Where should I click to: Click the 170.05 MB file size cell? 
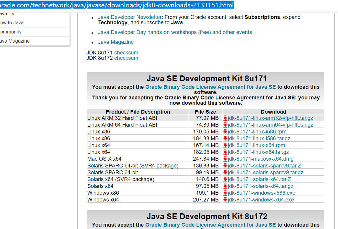pyautogui.click(x=206, y=132)
